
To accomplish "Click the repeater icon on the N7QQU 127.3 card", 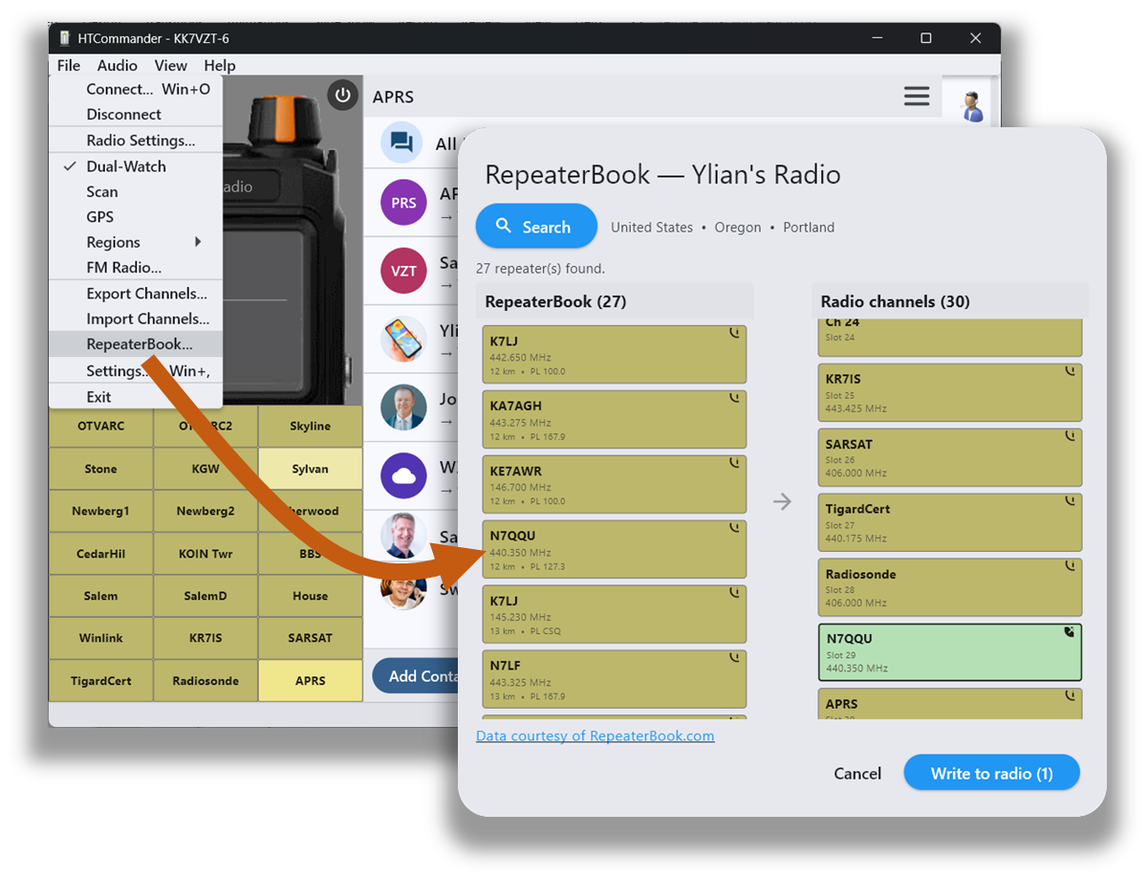I will (x=734, y=529).
